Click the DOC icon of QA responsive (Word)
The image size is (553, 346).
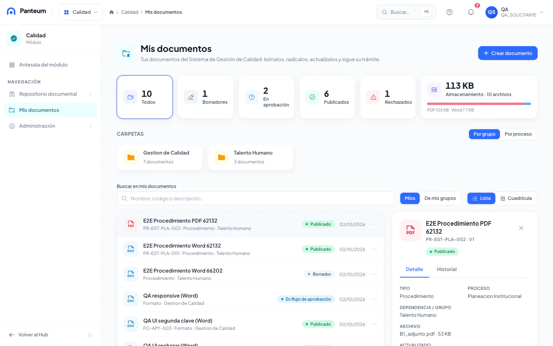coord(131,299)
